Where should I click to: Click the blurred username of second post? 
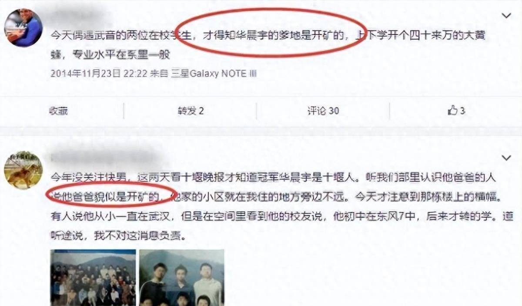[x=104, y=158]
